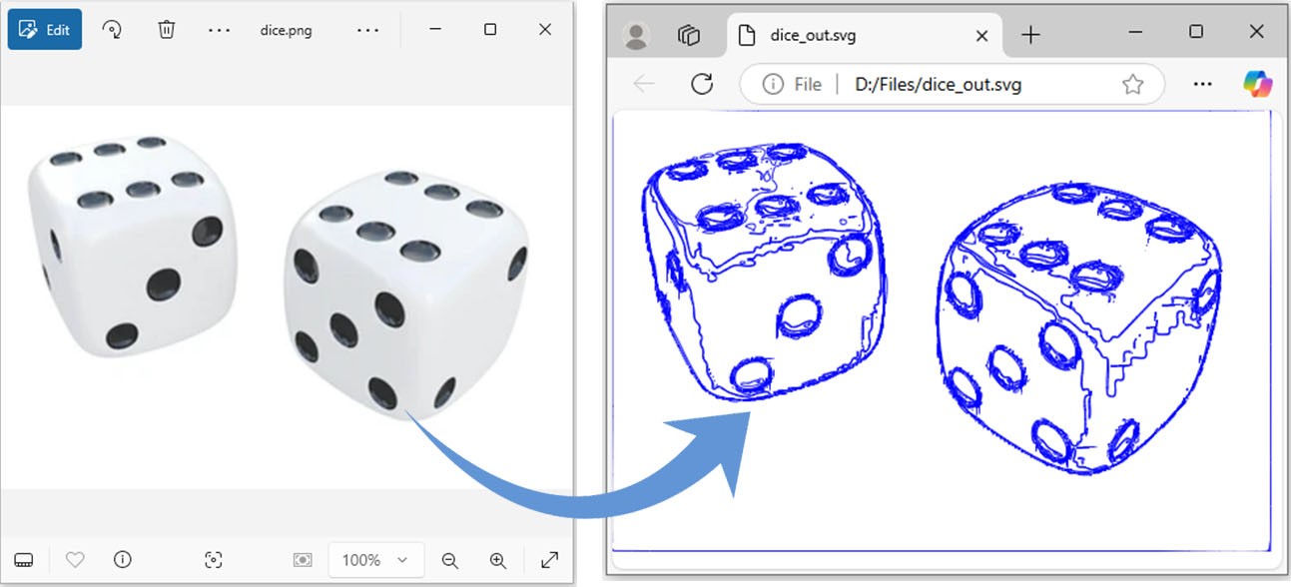Open Edge's Settings and more menu
Image resolution: width=1291 pixels, height=587 pixels.
(x=1202, y=84)
